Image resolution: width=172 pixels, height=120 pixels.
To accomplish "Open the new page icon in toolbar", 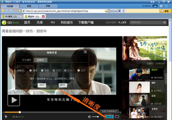I will point(3,11).
